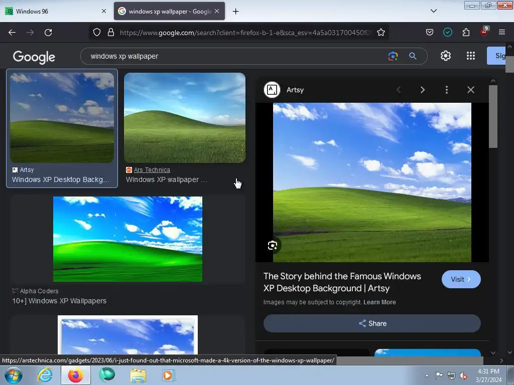Open Firefox application hamburger menu
The image size is (514, 385).
click(x=502, y=32)
